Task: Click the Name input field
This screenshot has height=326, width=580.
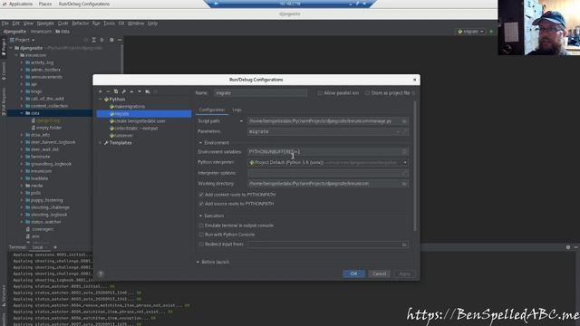Action: click(260, 93)
